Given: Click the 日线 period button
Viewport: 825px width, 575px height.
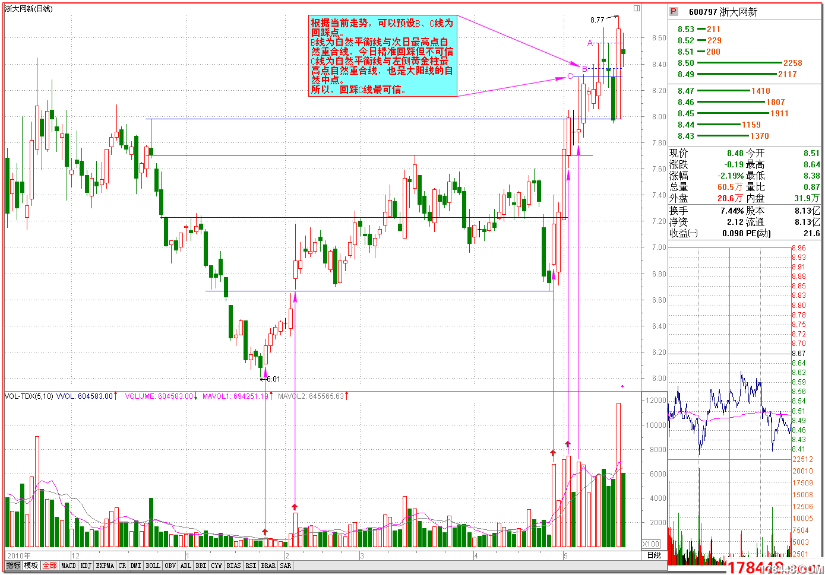Looking at the screenshot, I should [654, 555].
